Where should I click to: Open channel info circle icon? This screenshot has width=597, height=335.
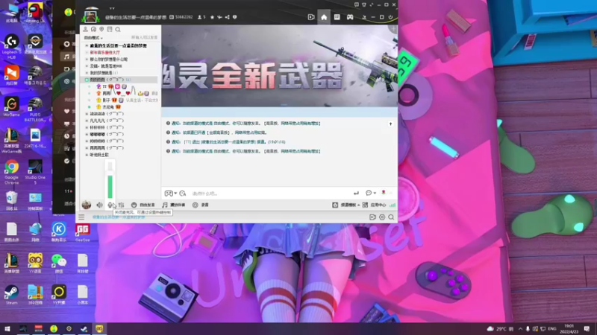point(234,17)
